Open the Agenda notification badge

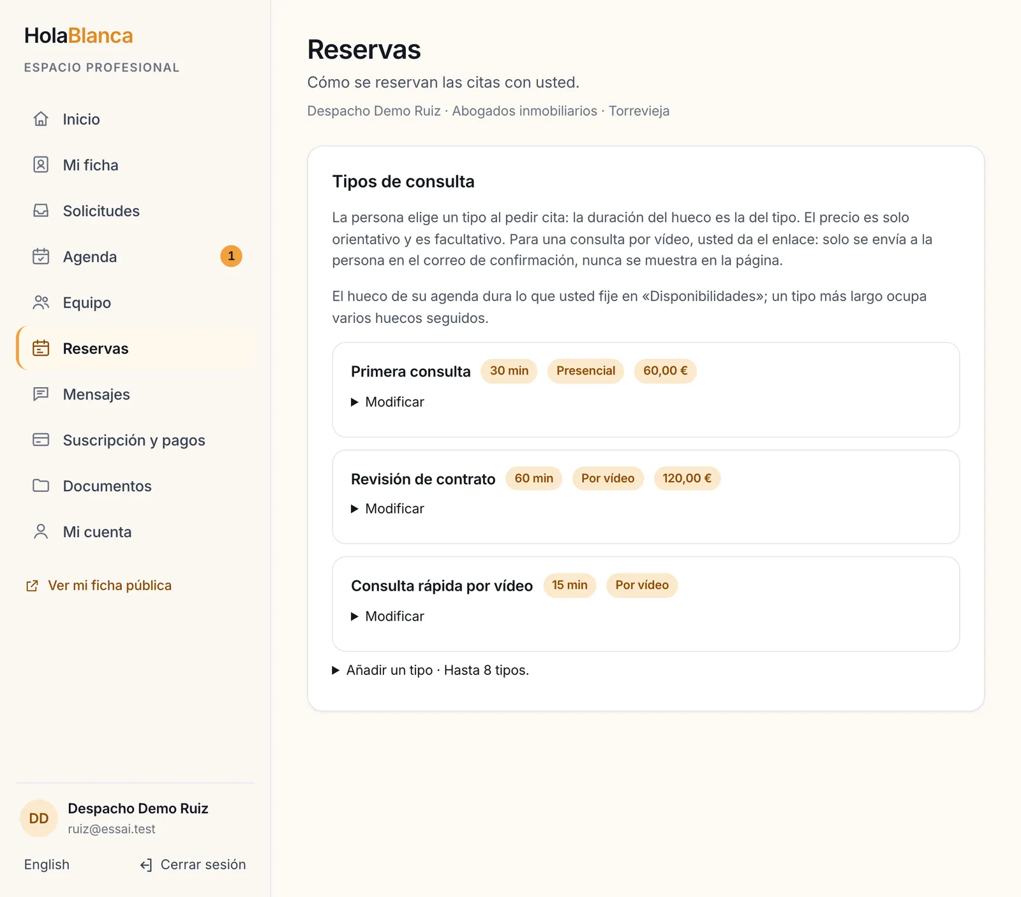coord(231,256)
